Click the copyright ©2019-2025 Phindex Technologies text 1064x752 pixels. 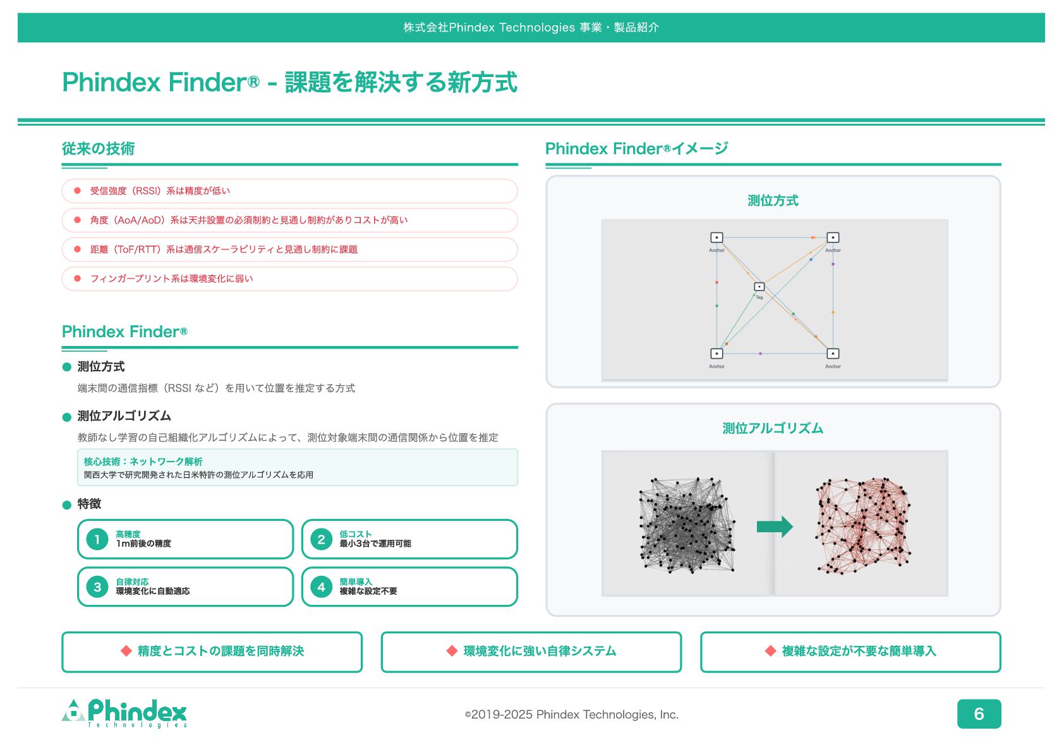(x=572, y=715)
